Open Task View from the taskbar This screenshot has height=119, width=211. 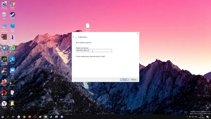click(x=13, y=117)
